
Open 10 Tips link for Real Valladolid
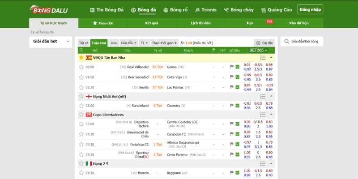tap(158, 67)
